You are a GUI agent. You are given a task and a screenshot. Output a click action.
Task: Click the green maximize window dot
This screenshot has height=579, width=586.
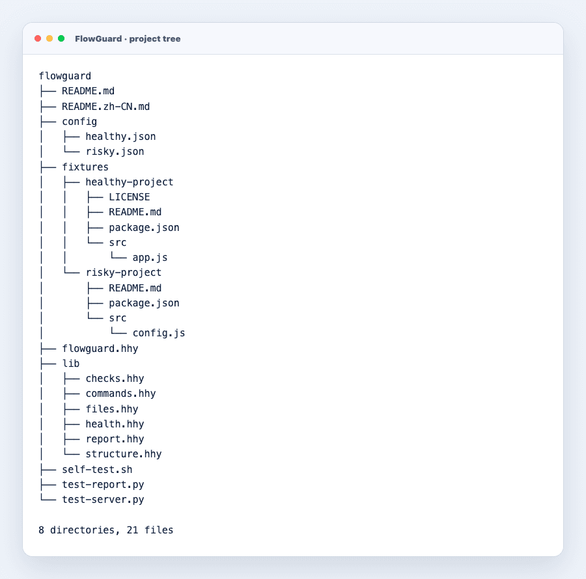[61, 38]
